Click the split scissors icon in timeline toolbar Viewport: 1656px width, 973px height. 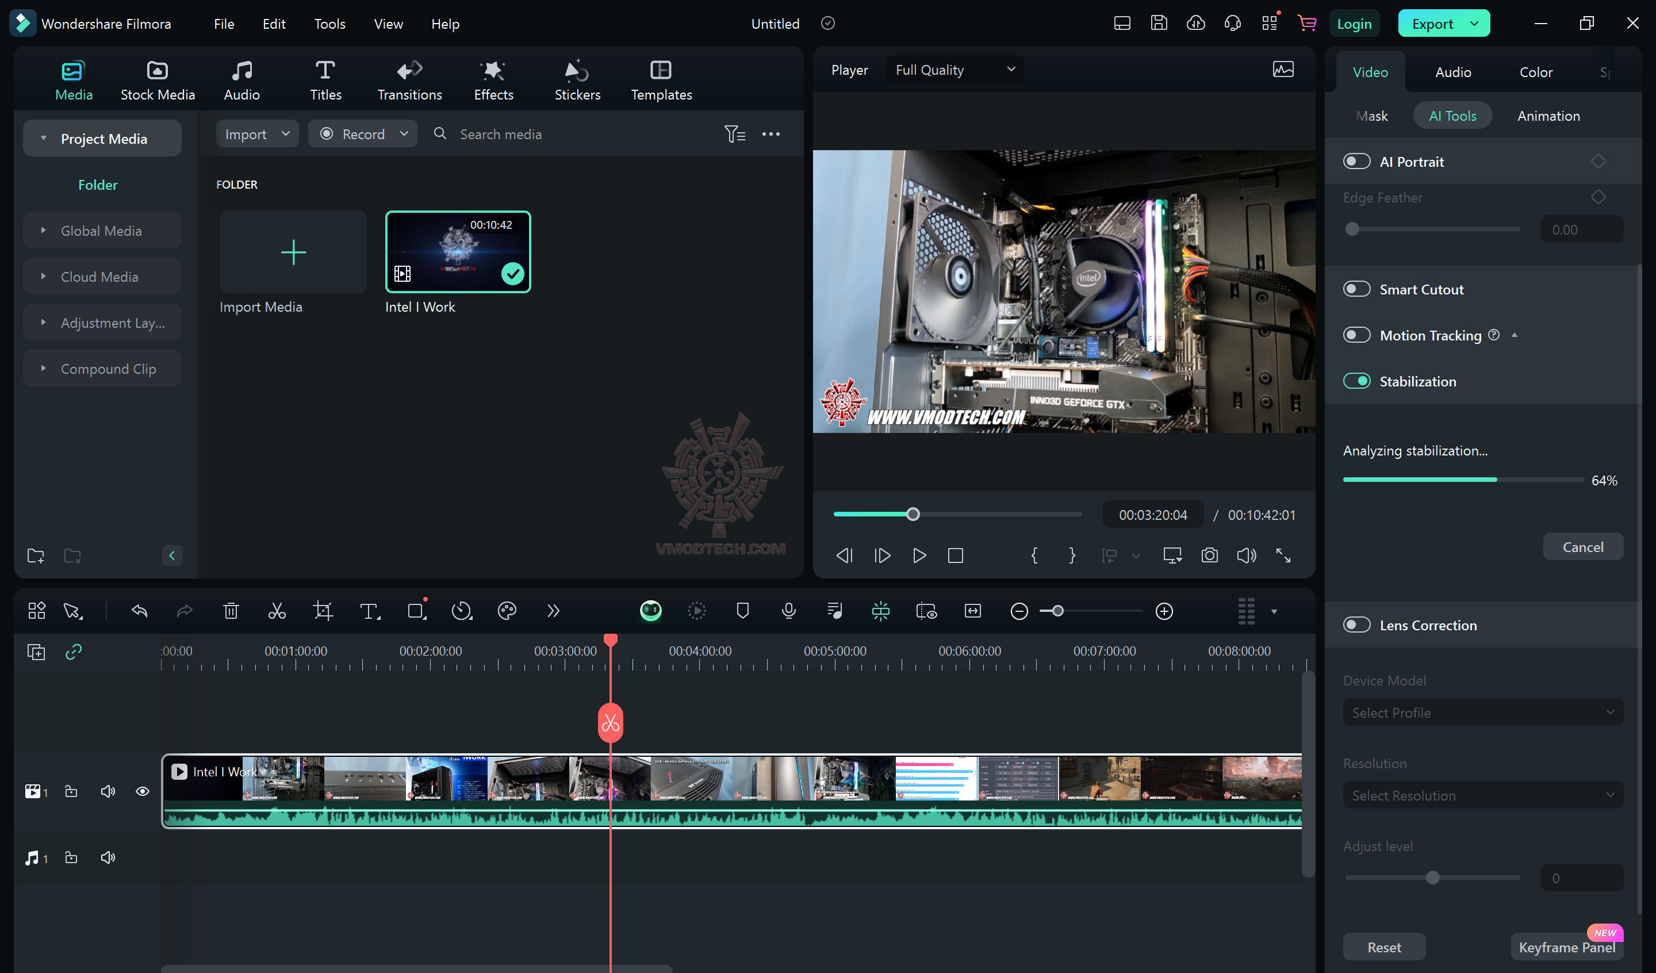pos(277,611)
